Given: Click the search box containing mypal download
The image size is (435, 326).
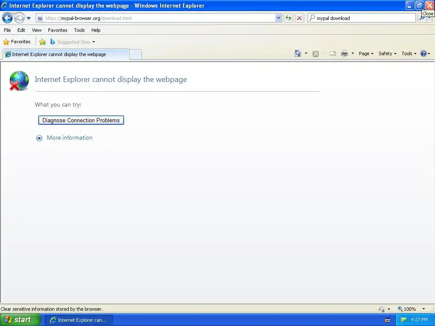Looking at the screenshot, I should (362, 18).
